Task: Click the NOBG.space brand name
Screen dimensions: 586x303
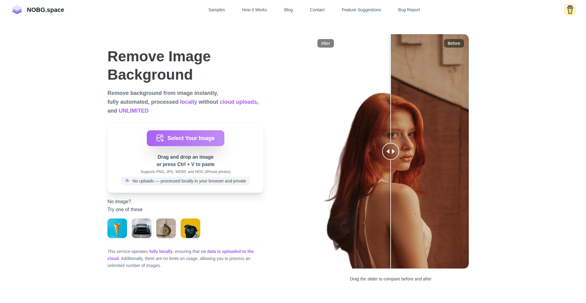Action: [x=45, y=10]
